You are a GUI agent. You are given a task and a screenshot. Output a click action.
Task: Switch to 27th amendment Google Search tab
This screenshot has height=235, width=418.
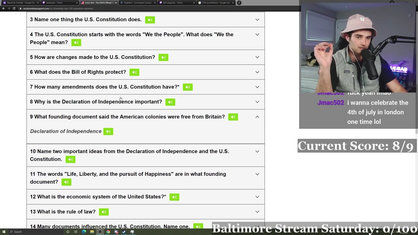(216, 3)
